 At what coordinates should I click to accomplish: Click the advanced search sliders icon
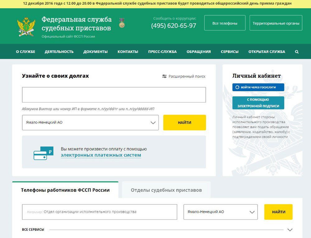point(165,76)
